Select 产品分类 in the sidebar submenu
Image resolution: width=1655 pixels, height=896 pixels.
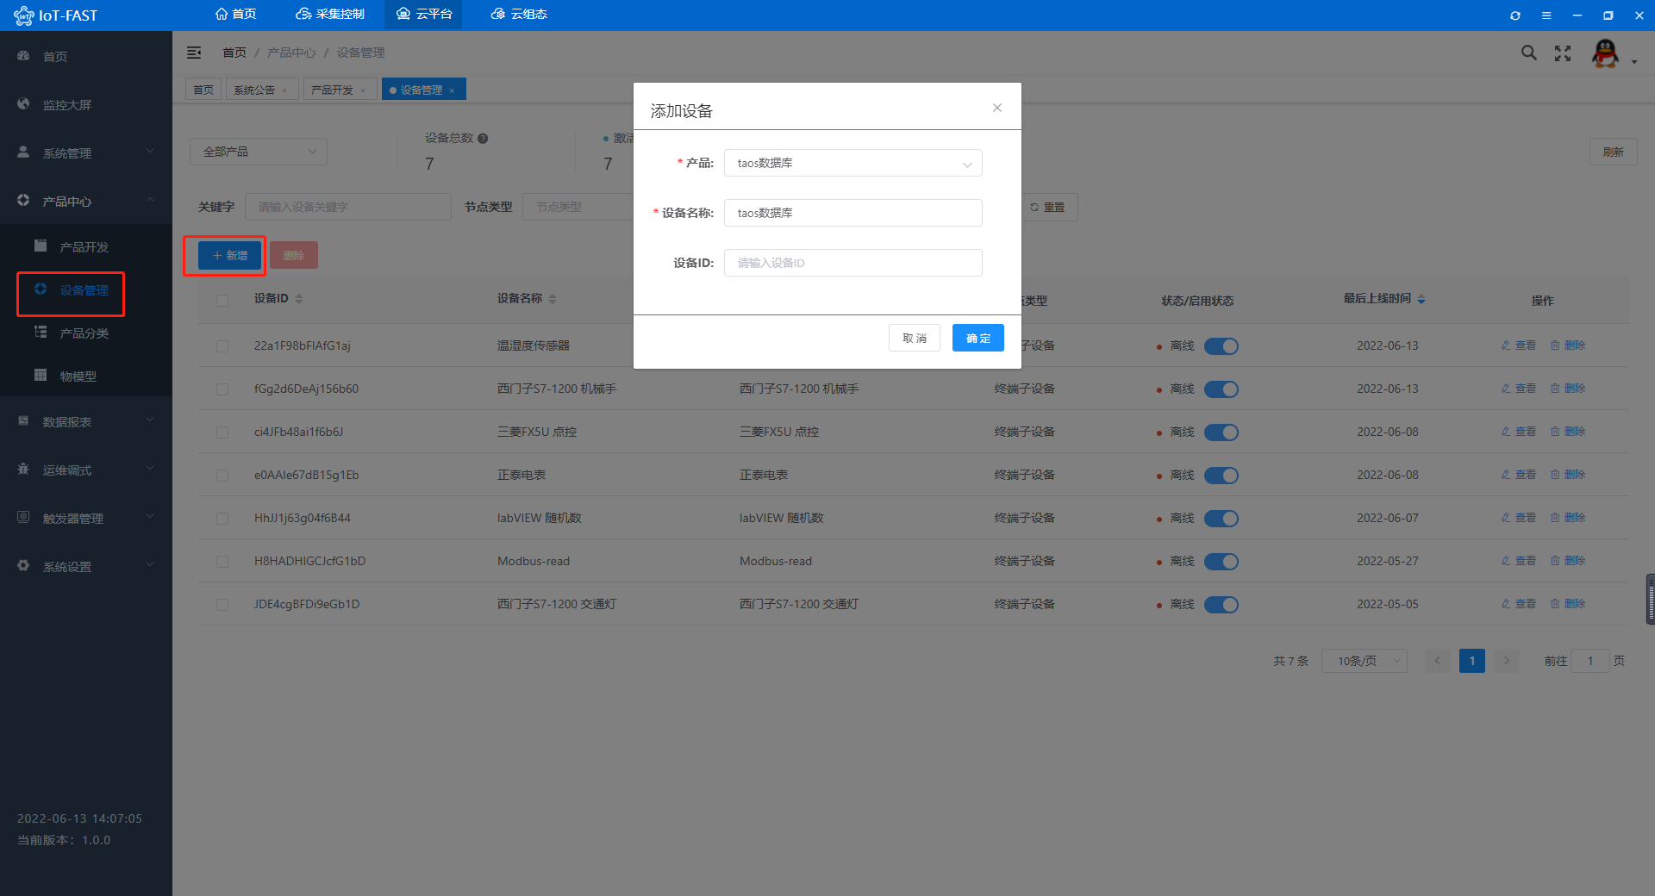pyautogui.click(x=86, y=333)
